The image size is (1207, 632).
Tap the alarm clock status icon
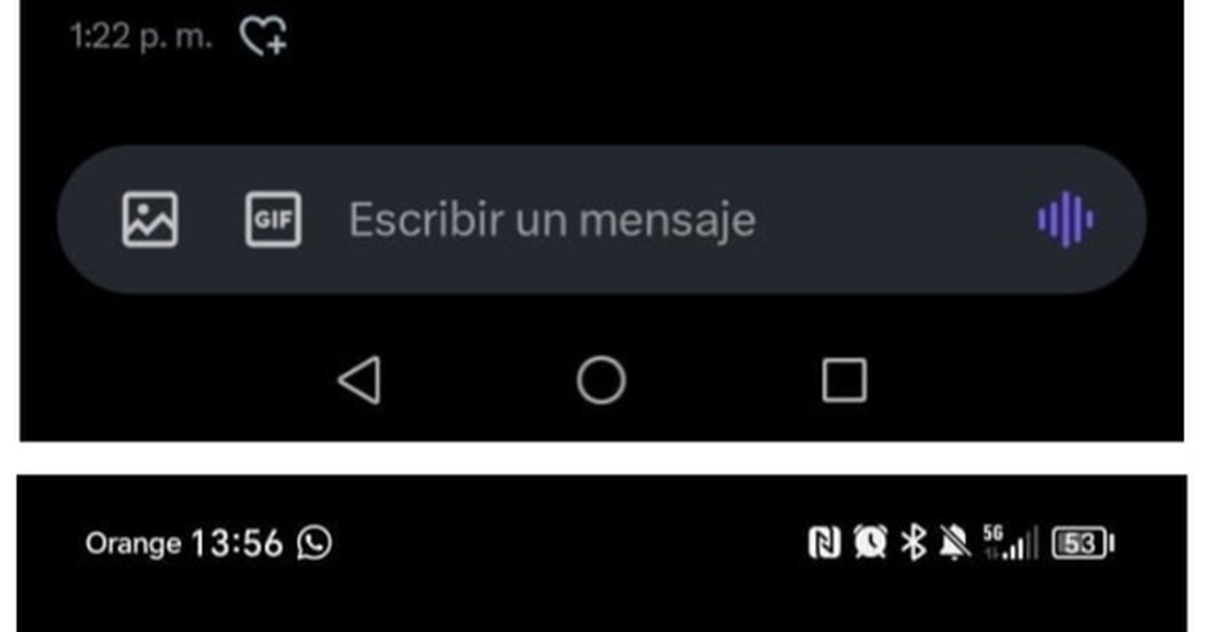pos(870,542)
